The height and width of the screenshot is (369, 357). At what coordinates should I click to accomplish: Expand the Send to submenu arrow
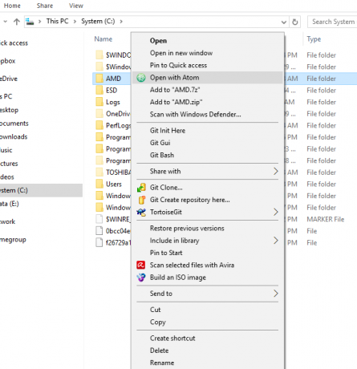tap(276, 294)
